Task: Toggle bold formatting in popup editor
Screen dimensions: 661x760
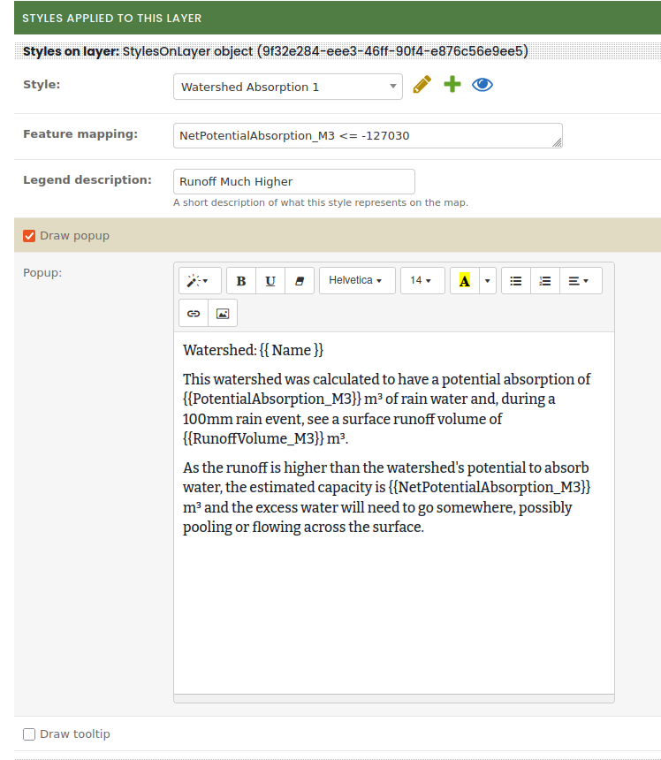Action: [241, 281]
